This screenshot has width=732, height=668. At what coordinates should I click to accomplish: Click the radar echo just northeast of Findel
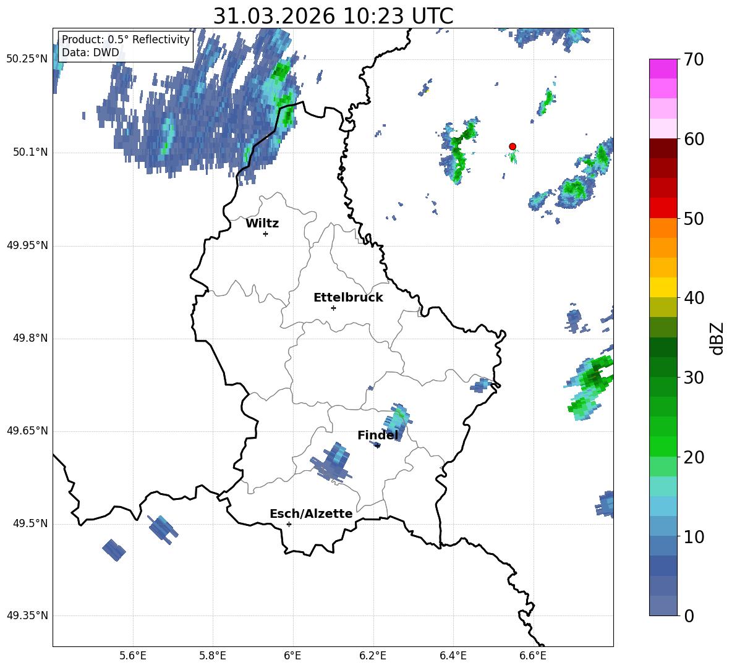[398, 421]
